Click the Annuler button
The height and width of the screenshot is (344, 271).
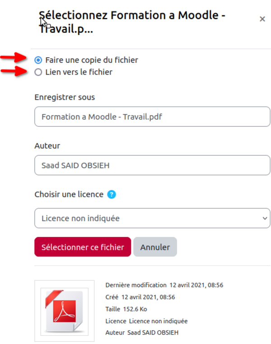tap(155, 247)
